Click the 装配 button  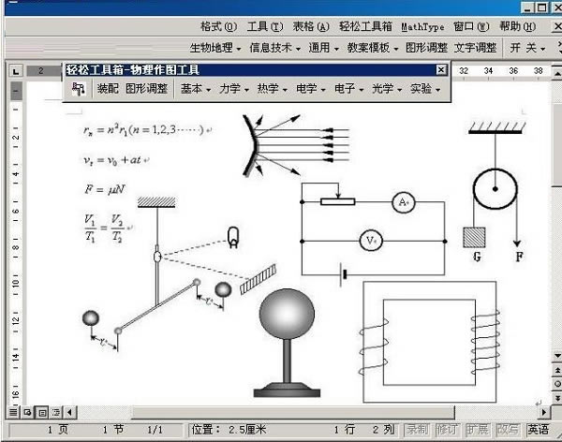click(108, 89)
